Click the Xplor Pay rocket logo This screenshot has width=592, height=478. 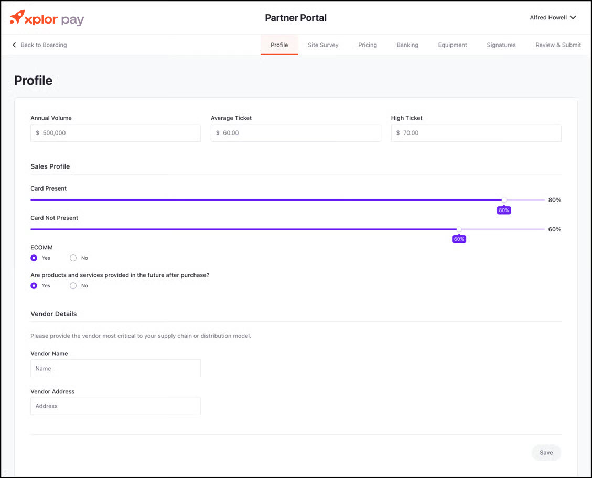pyautogui.click(x=17, y=17)
